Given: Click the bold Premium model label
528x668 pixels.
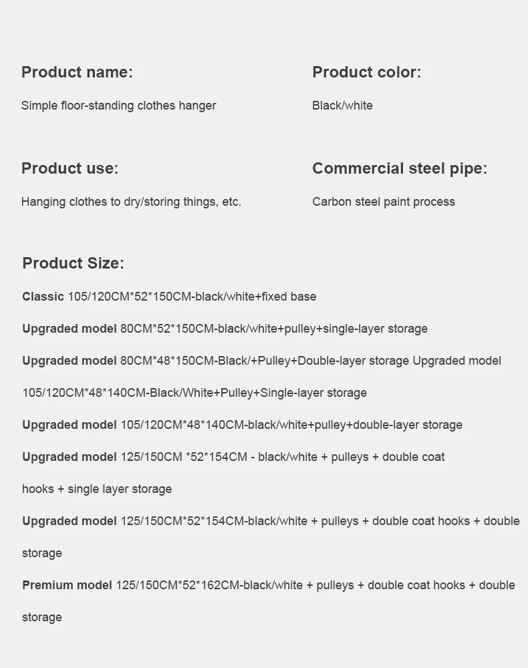Looking at the screenshot, I should point(67,585).
